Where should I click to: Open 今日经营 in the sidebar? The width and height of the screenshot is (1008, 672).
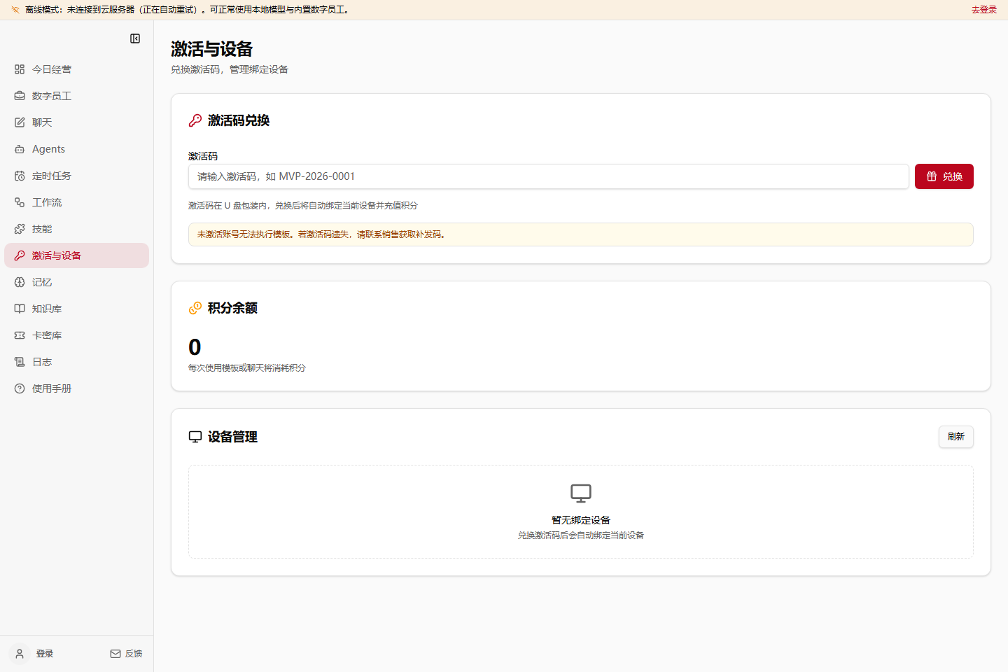[x=77, y=69]
